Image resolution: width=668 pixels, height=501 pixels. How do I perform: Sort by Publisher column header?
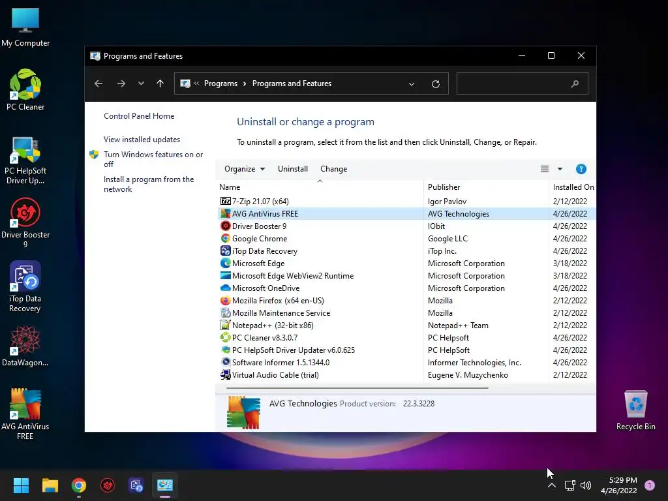click(x=487, y=187)
